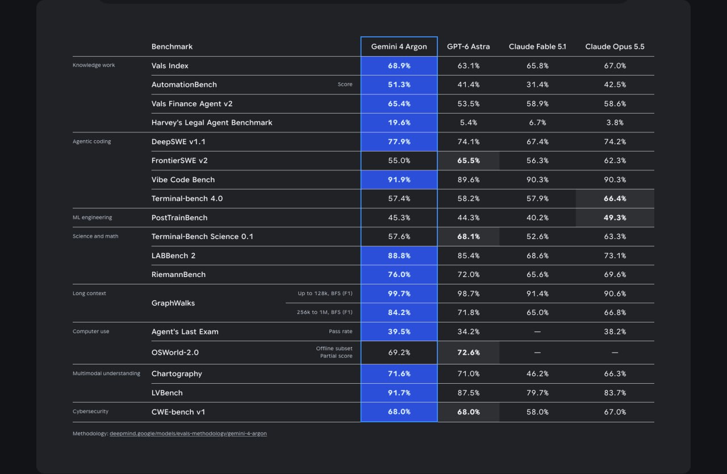This screenshot has width=727, height=474.
Task: Click Gemini's 99.7% GraphWalks score
Action: pyautogui.click(x=399, y=293)
